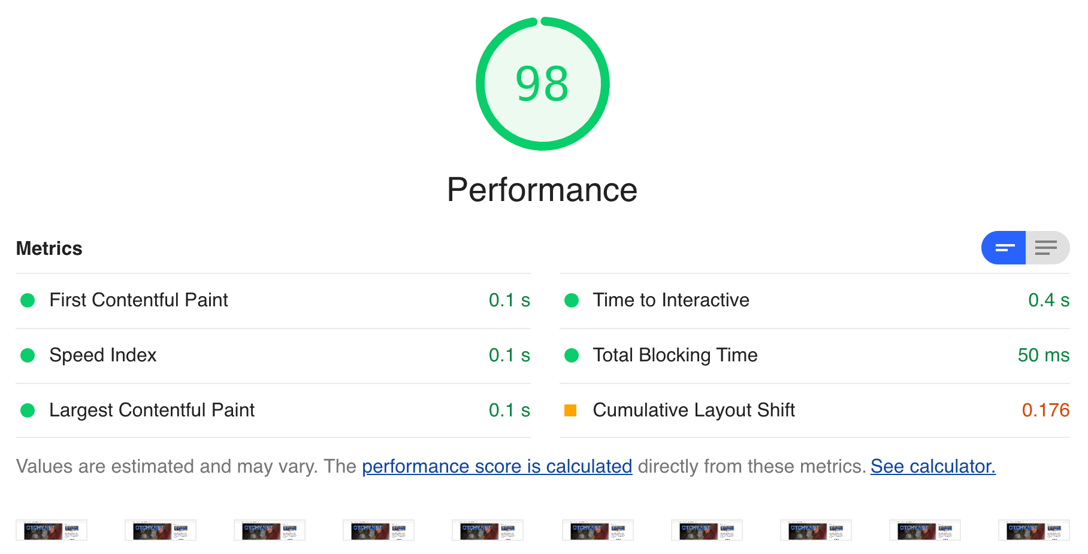Switch to the expanded metrics view toggle
This screenshot has width=1088, height=554.
coord(1047,248)
